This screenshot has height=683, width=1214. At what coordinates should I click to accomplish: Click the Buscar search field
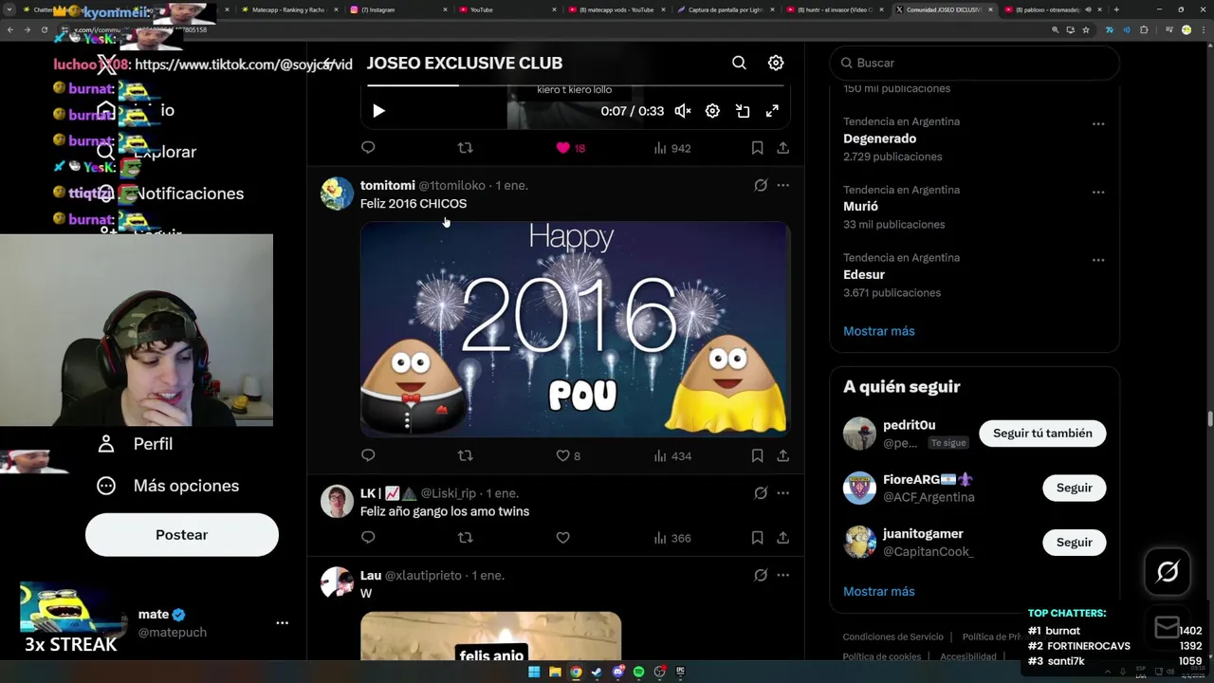click(x=974, y=63)
